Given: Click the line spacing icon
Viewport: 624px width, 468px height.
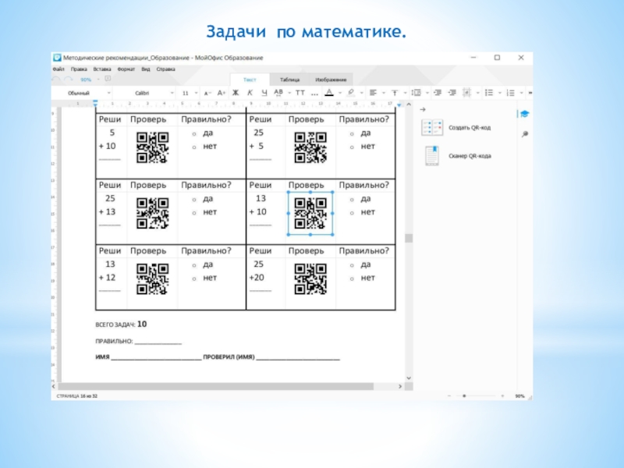Looking at the screenshot, I should click(417, 93).
